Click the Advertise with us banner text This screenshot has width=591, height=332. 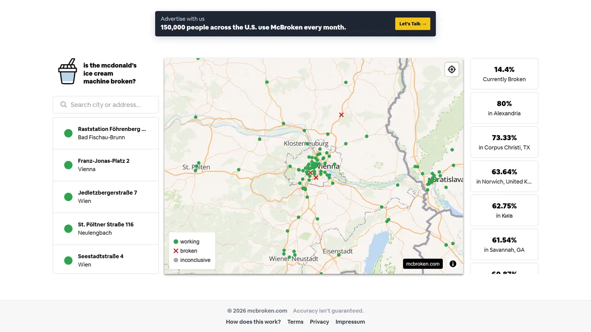click(x=183, y=19)
